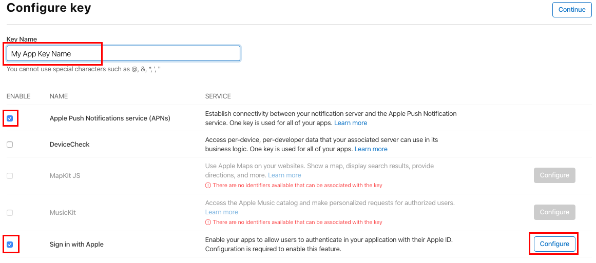Click the Sign in with Apple description

329,245
